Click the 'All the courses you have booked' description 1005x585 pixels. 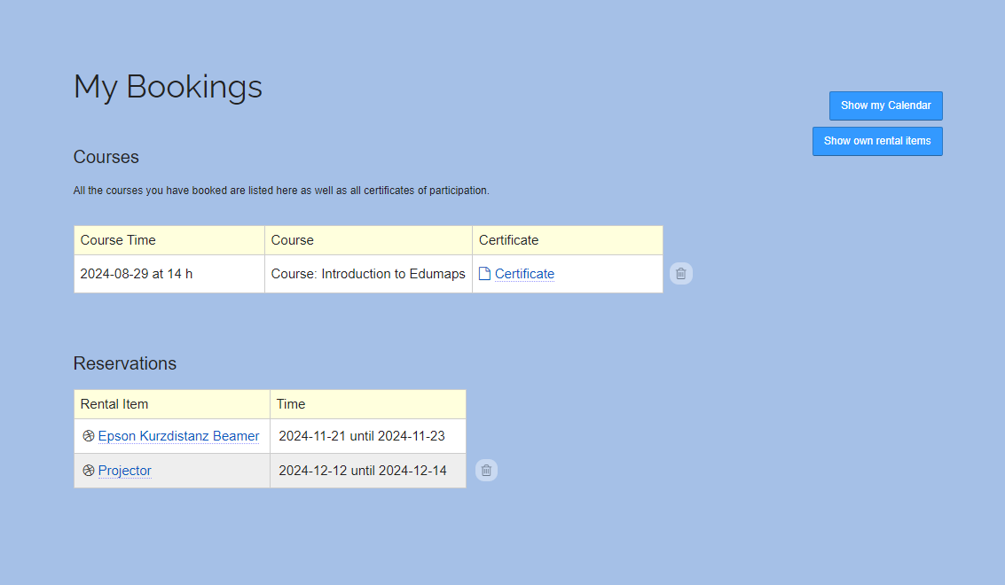(281, 191)
